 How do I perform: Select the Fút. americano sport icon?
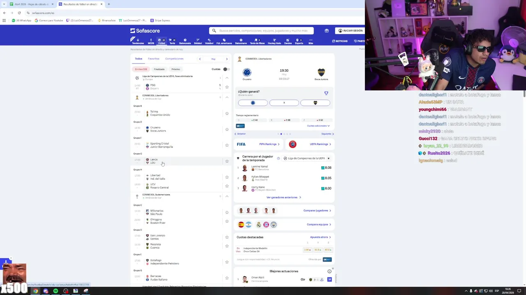[x=224, y=41]
